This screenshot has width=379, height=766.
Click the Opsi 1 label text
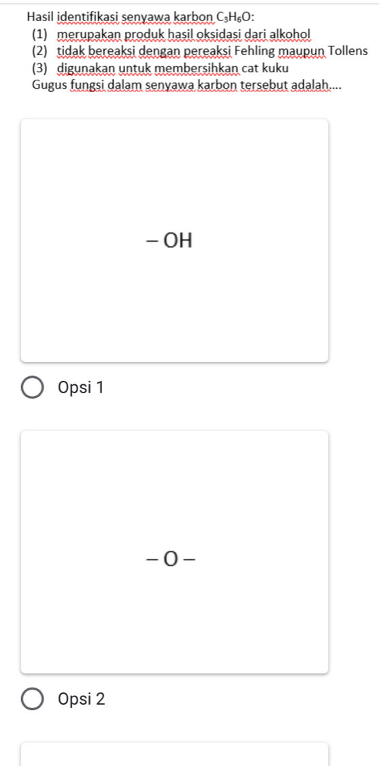[81, 387]
